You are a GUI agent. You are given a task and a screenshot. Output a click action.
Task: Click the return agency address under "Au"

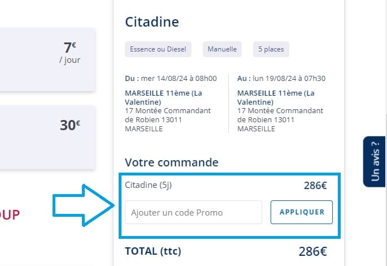tap(276, 111)
